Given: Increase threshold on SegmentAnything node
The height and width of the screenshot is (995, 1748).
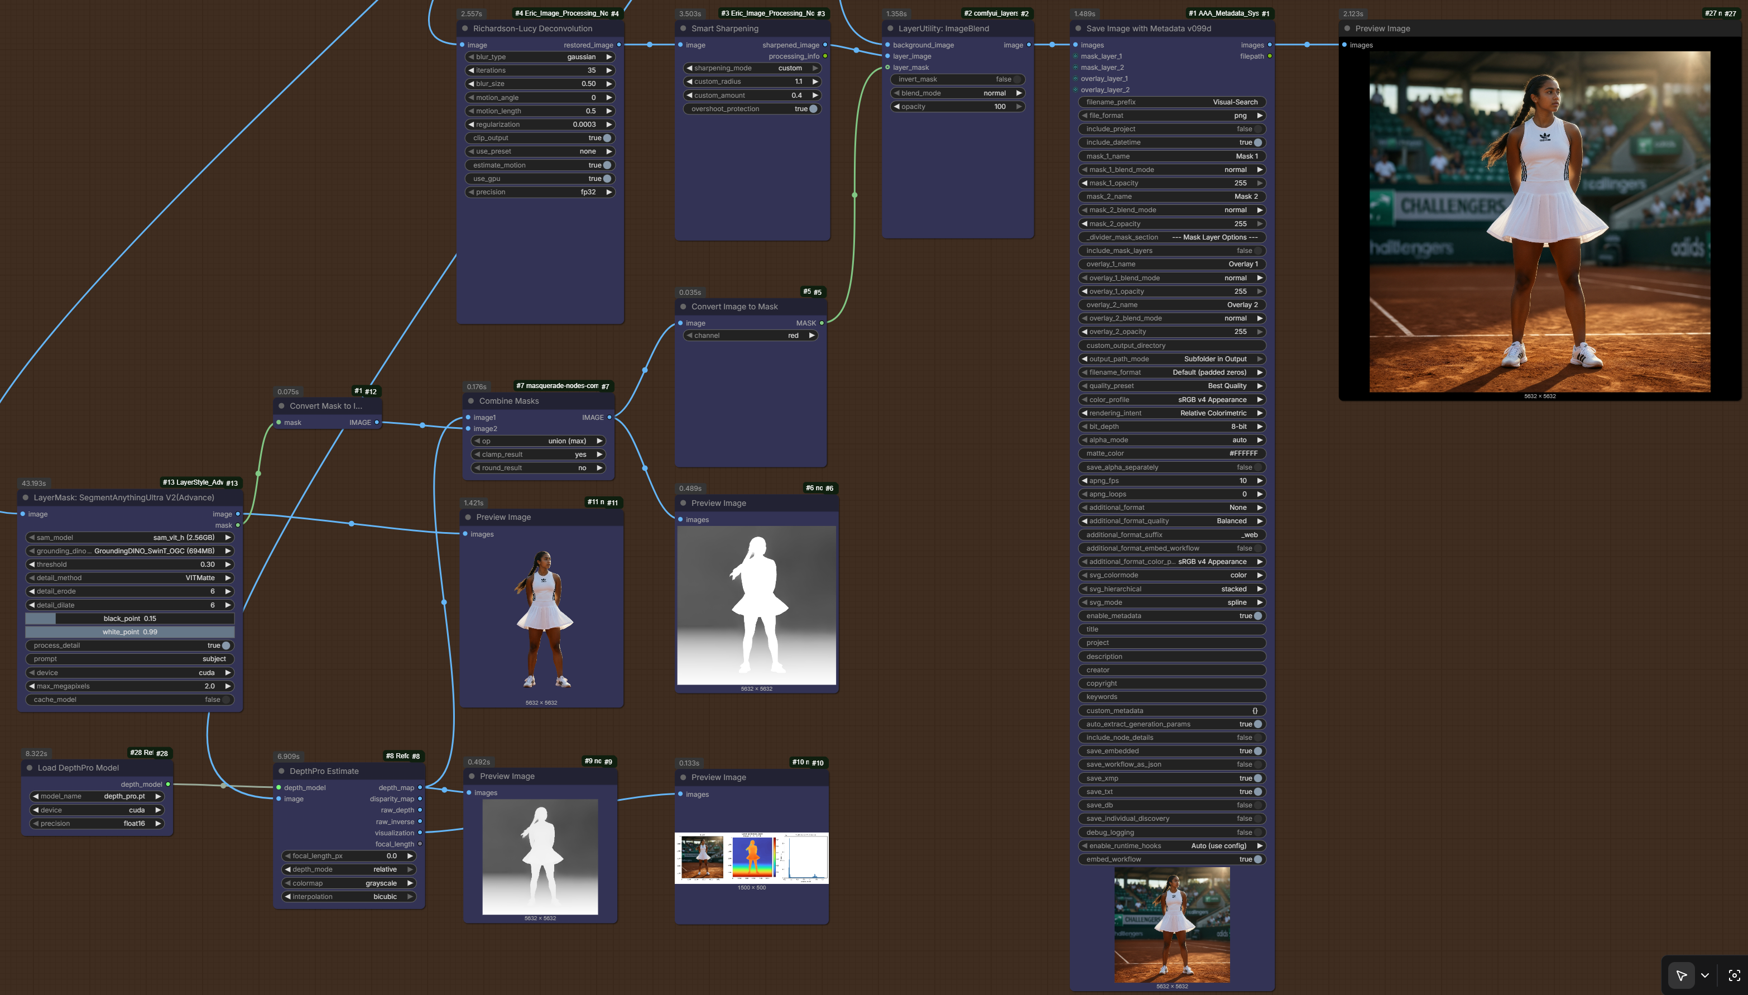Looking at the screenshot, I should coord(228,565).
